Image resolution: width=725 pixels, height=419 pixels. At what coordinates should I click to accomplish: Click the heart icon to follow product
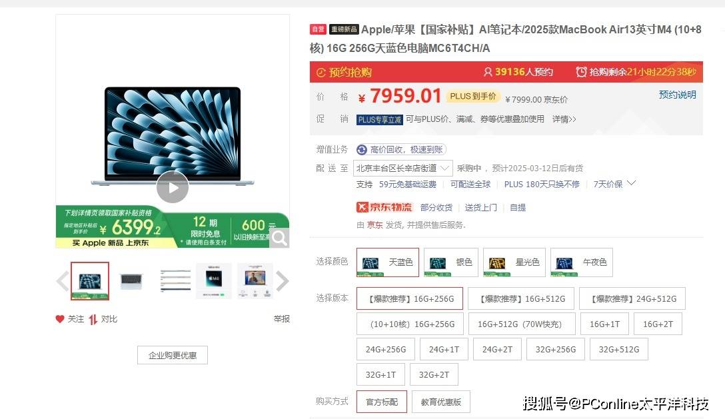60,318
